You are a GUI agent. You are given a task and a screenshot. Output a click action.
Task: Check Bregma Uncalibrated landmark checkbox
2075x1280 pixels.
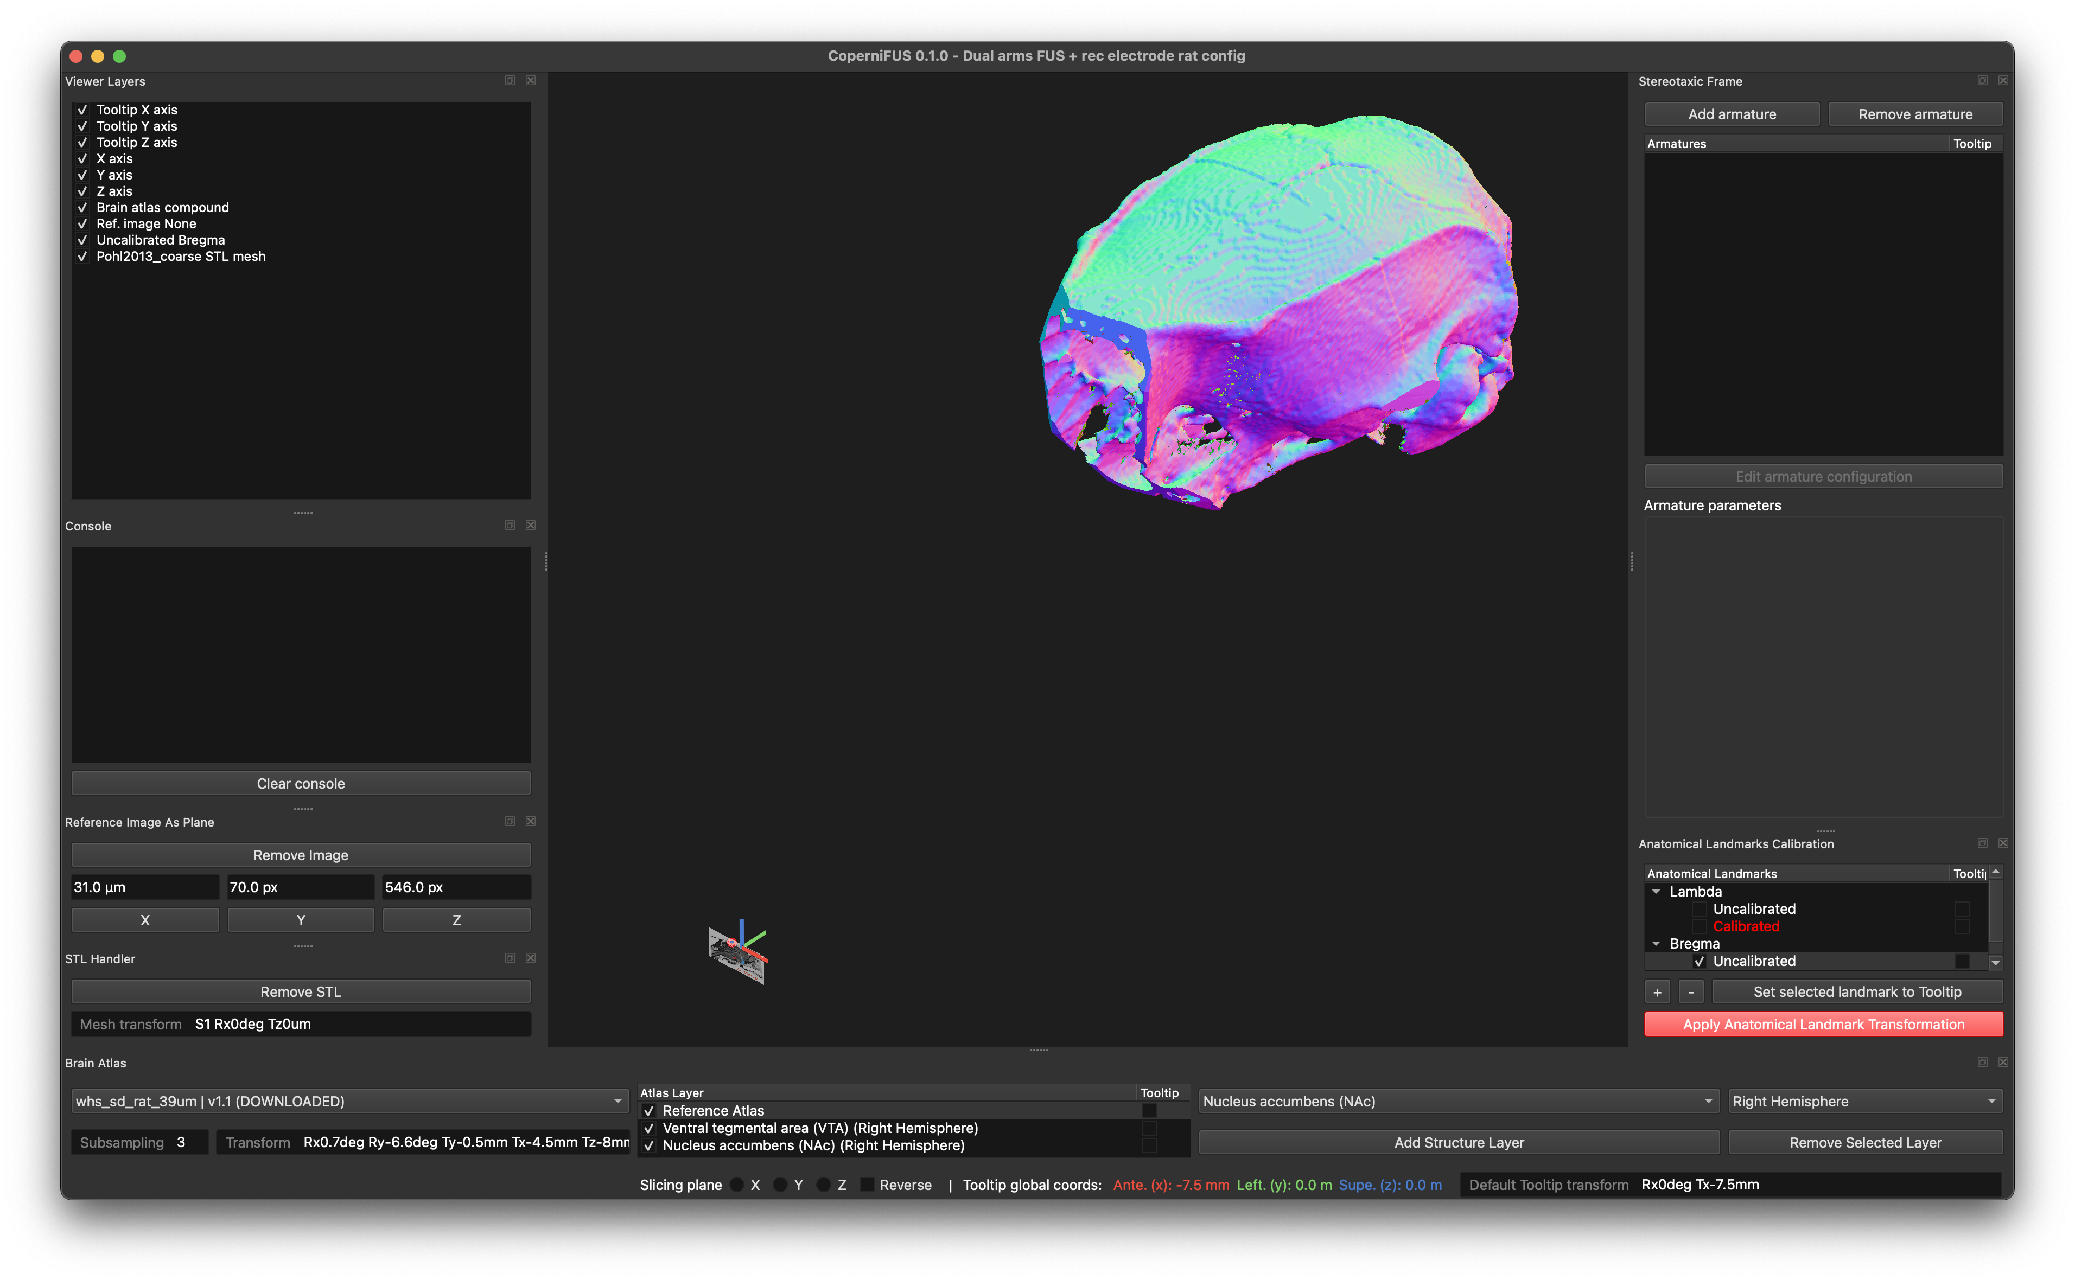coord(1699,961)
